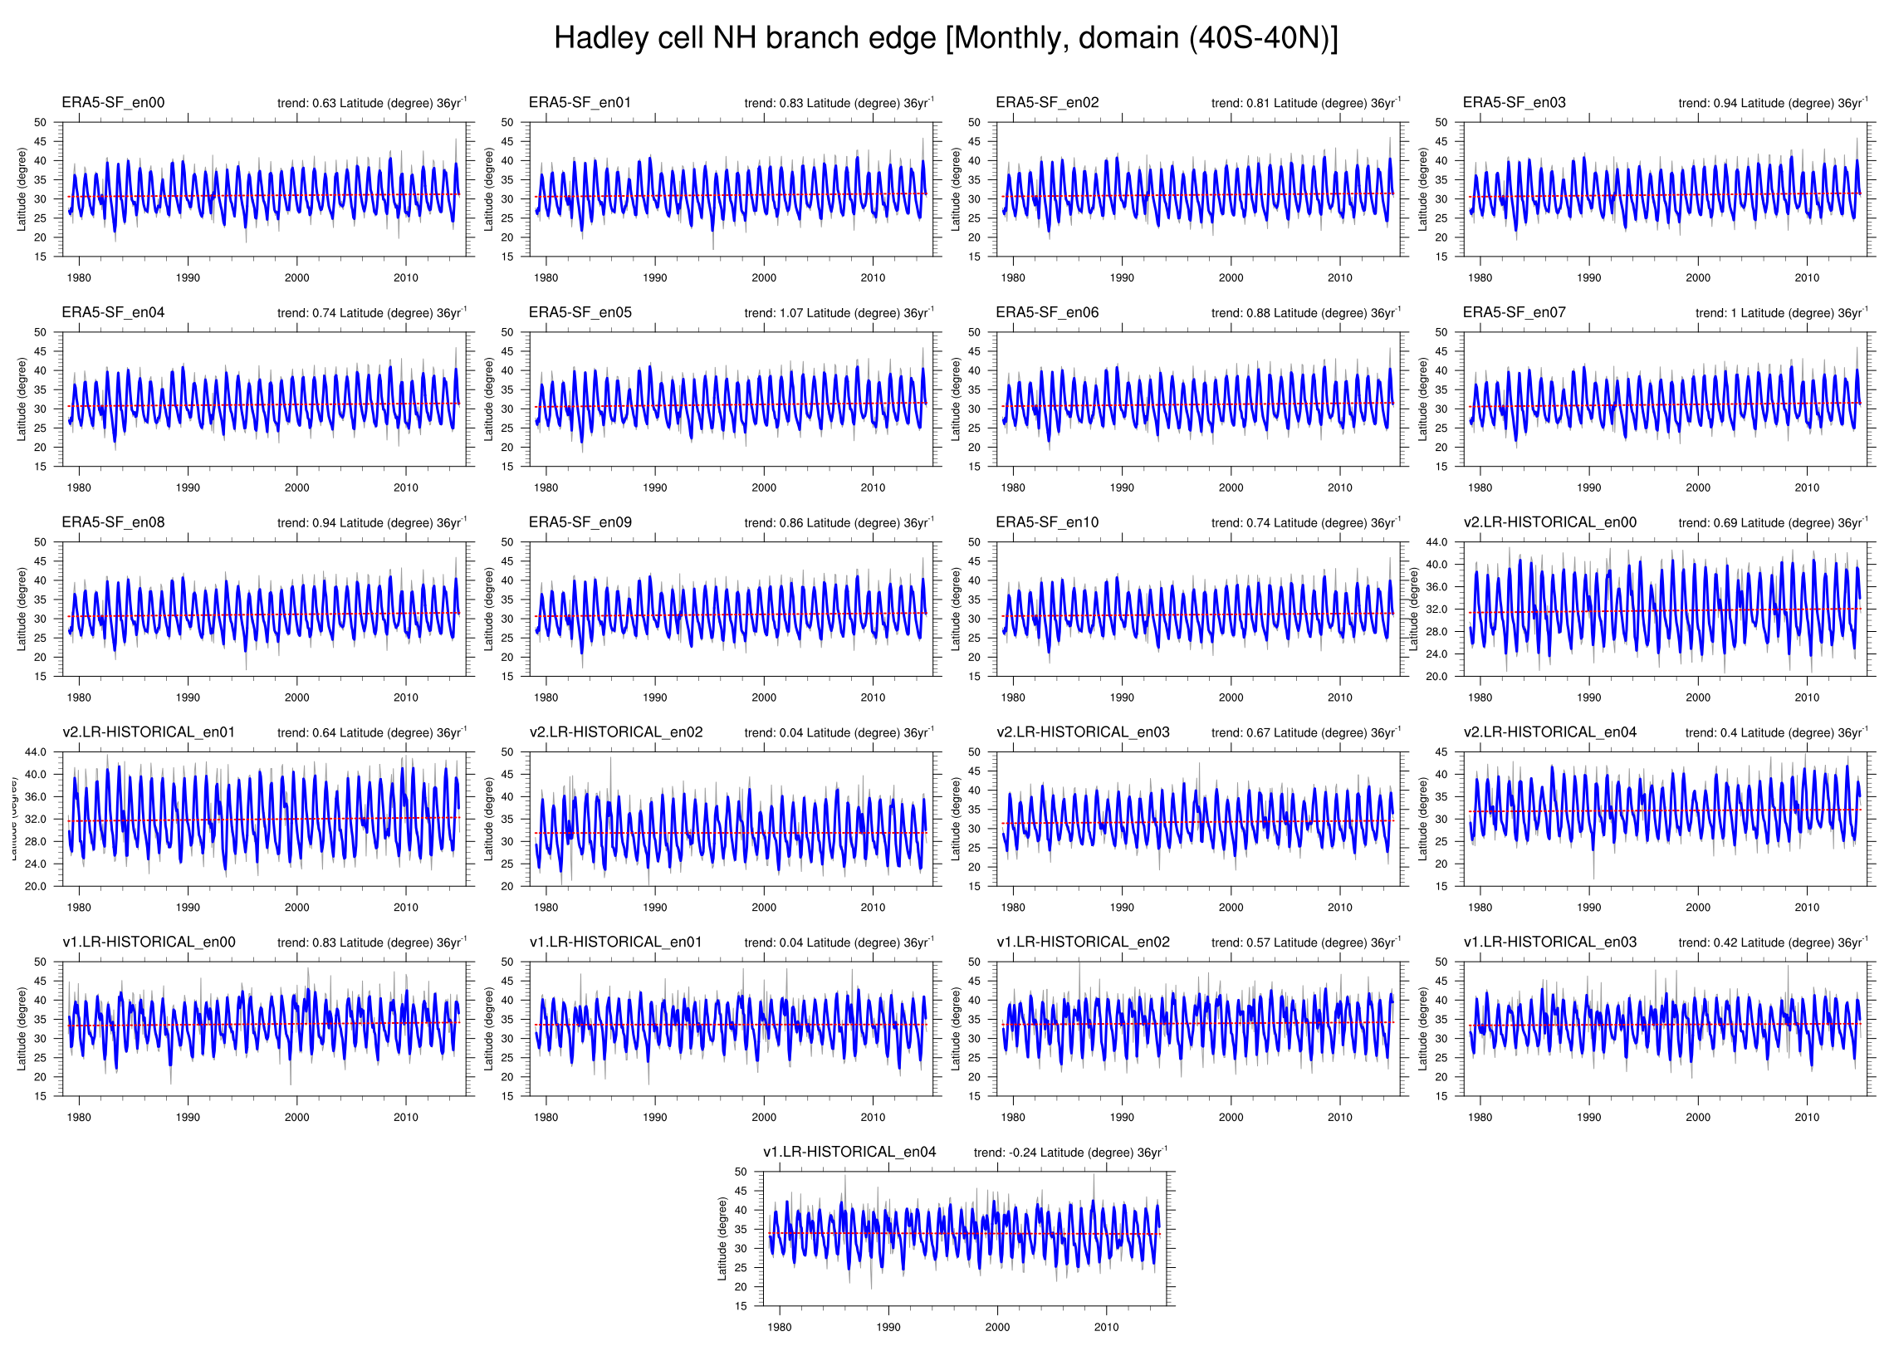Image resolution: width=1889 pixels, height=1356 pixels.
Task: Click the v1.LR-HISTORICAL_en04 trend -0.24 label
Action: click(1070, 1152)
